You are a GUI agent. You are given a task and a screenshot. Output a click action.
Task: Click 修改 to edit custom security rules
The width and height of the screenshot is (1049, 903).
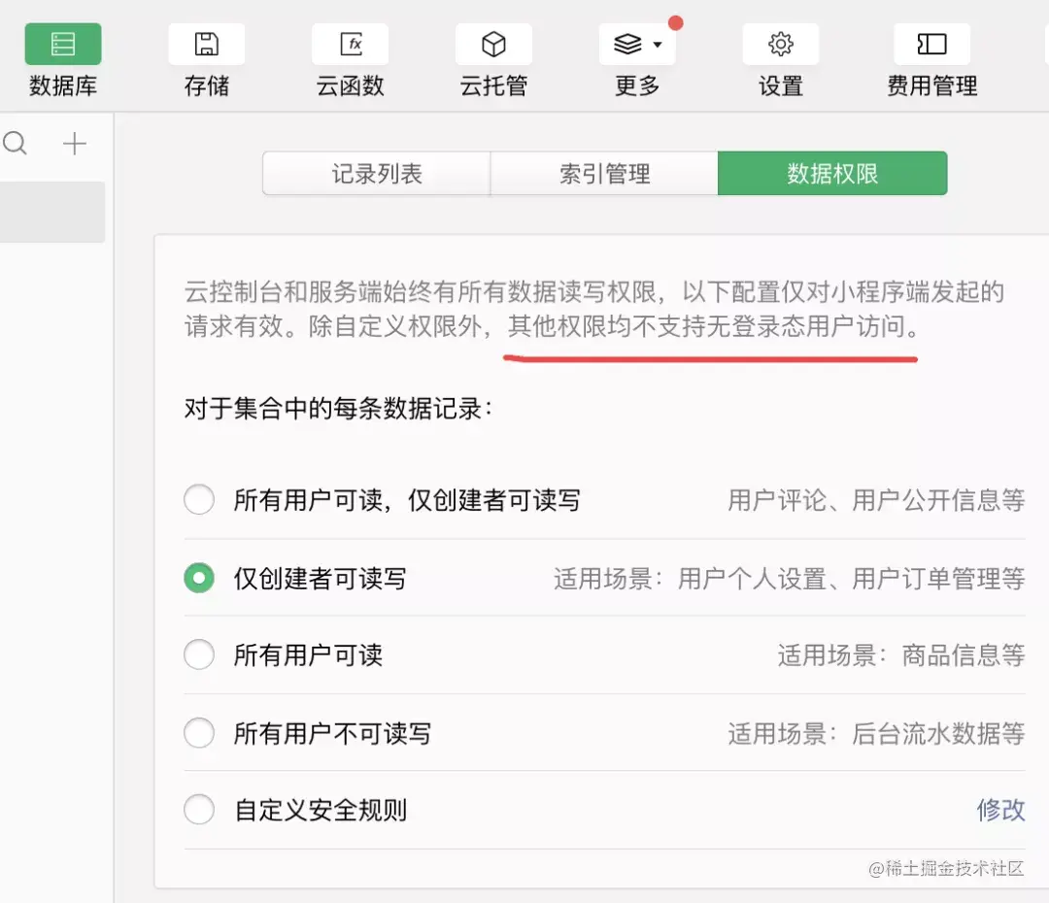pos(1000,810)
